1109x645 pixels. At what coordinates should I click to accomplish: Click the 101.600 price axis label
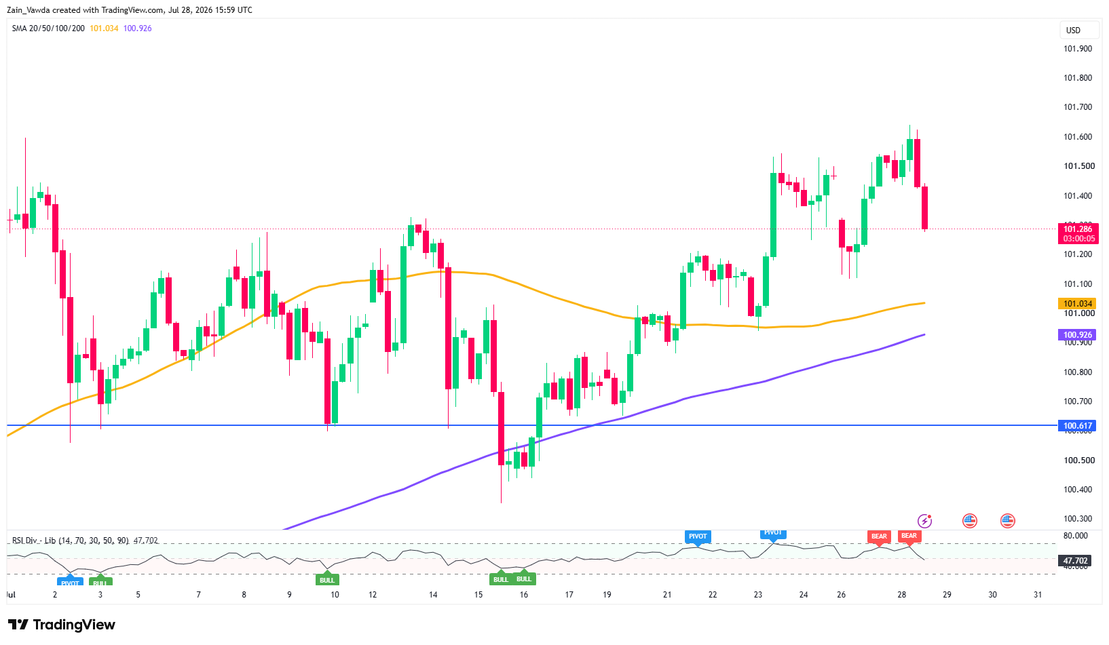click(x=1078, y=137)
